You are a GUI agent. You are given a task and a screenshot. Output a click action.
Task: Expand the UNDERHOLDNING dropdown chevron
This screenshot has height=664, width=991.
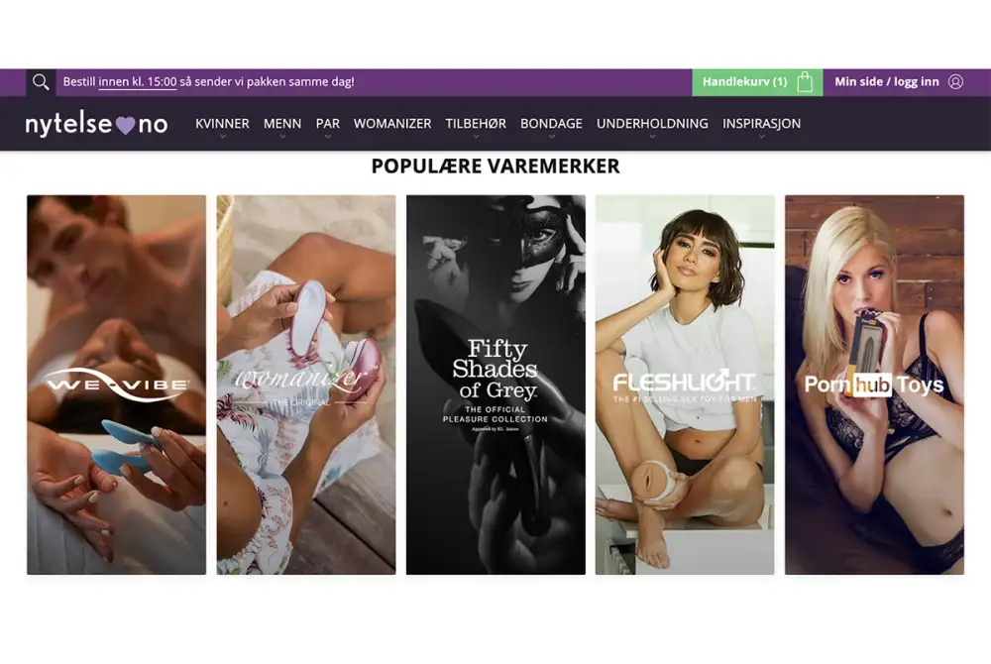652,137
